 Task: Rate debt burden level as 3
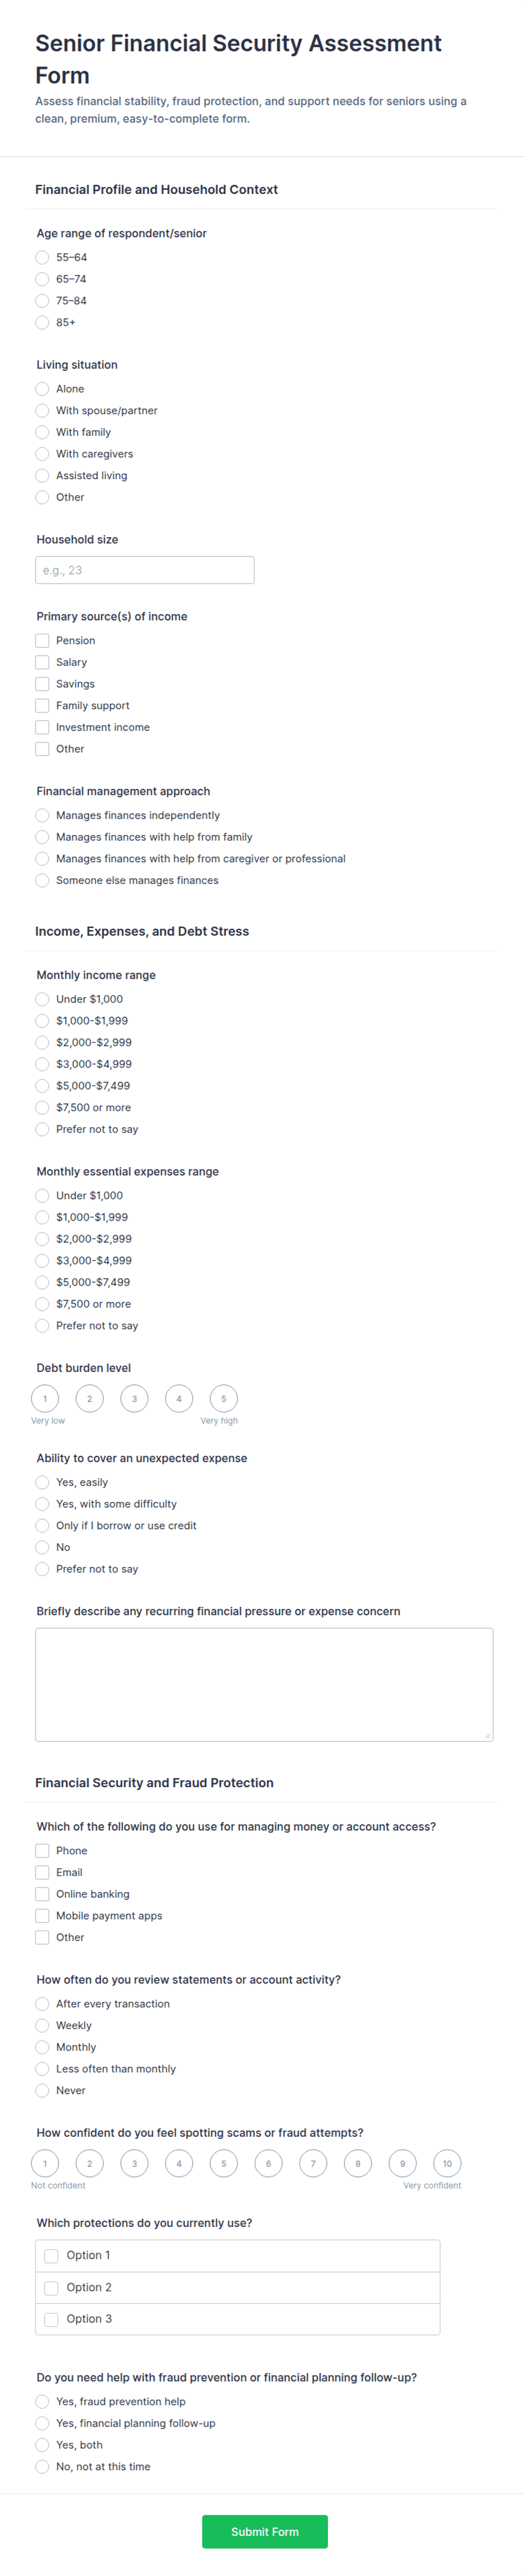point(134,1398)
